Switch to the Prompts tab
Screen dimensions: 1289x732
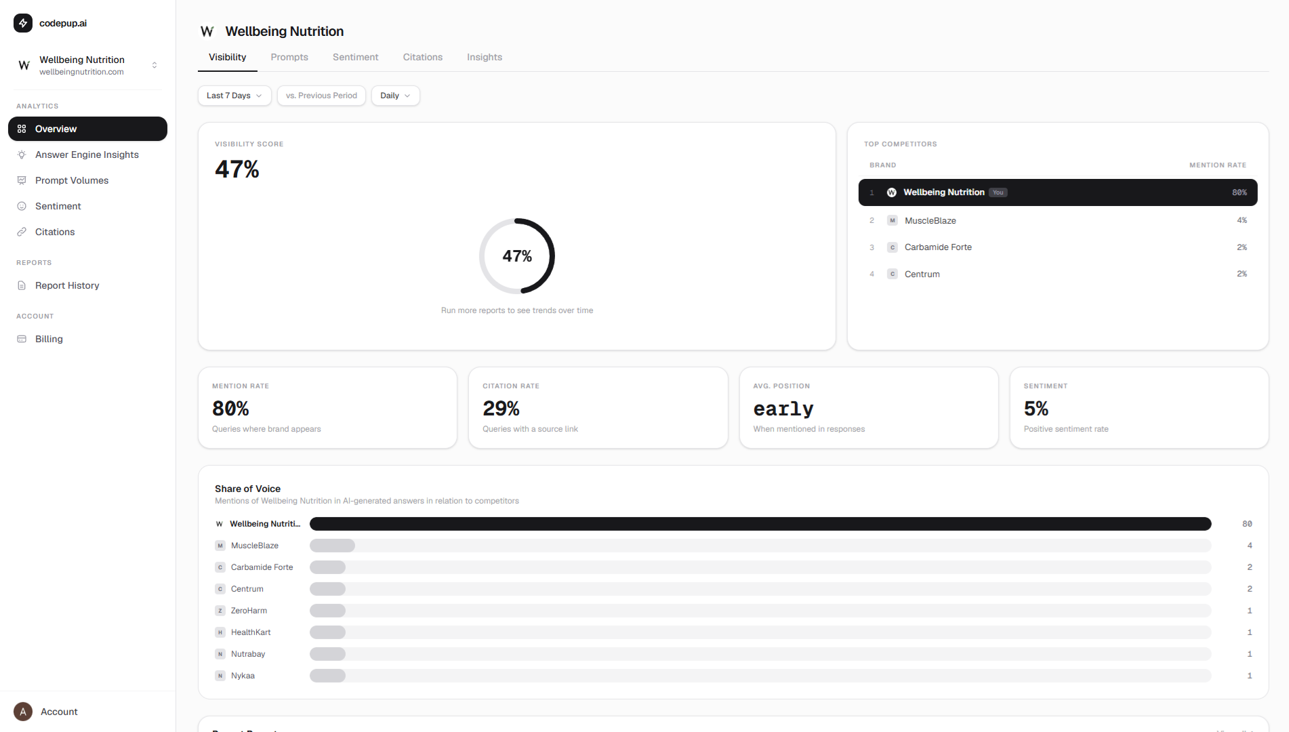(x=289, y=57)
